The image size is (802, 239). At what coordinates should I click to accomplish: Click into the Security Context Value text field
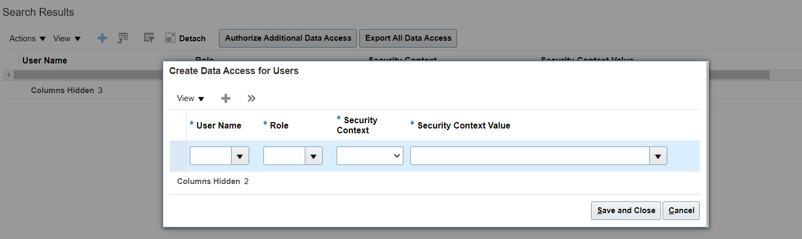[530, 156]
